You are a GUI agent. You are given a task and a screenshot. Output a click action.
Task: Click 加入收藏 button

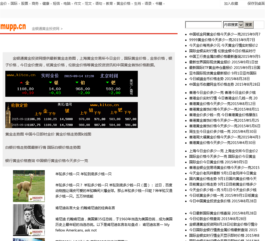coord(231,3)
